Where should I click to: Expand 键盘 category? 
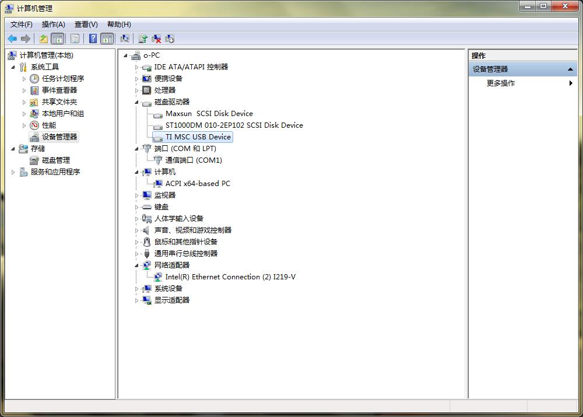(136, 207)
